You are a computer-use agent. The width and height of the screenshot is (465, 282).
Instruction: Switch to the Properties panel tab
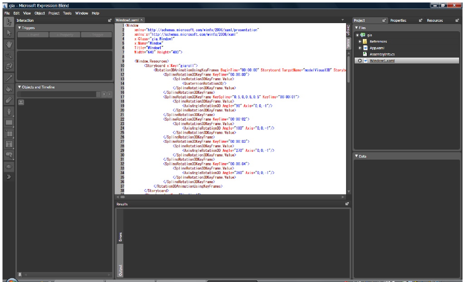[398, 20]
